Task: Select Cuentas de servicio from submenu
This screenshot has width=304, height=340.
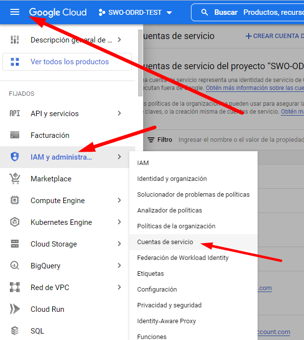Action: [165, 242]
